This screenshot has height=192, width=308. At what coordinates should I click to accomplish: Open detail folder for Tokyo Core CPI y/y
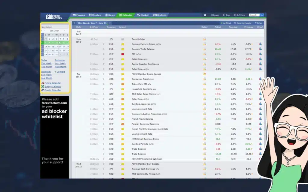pos(205,84)
